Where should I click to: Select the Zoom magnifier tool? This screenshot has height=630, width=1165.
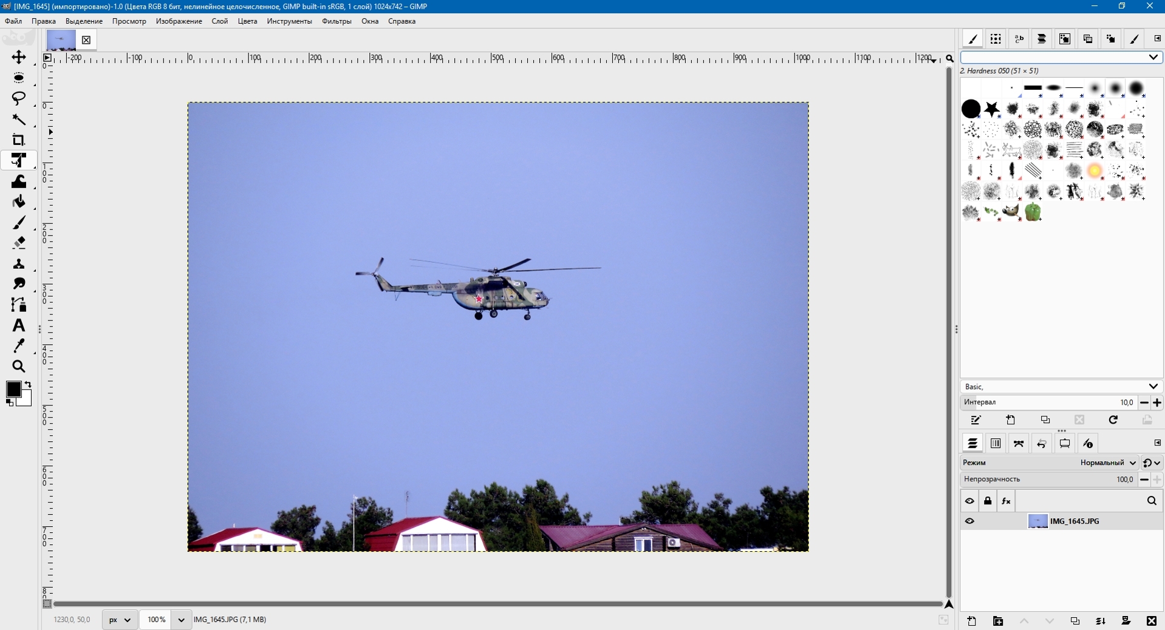[x=18, y=367]
